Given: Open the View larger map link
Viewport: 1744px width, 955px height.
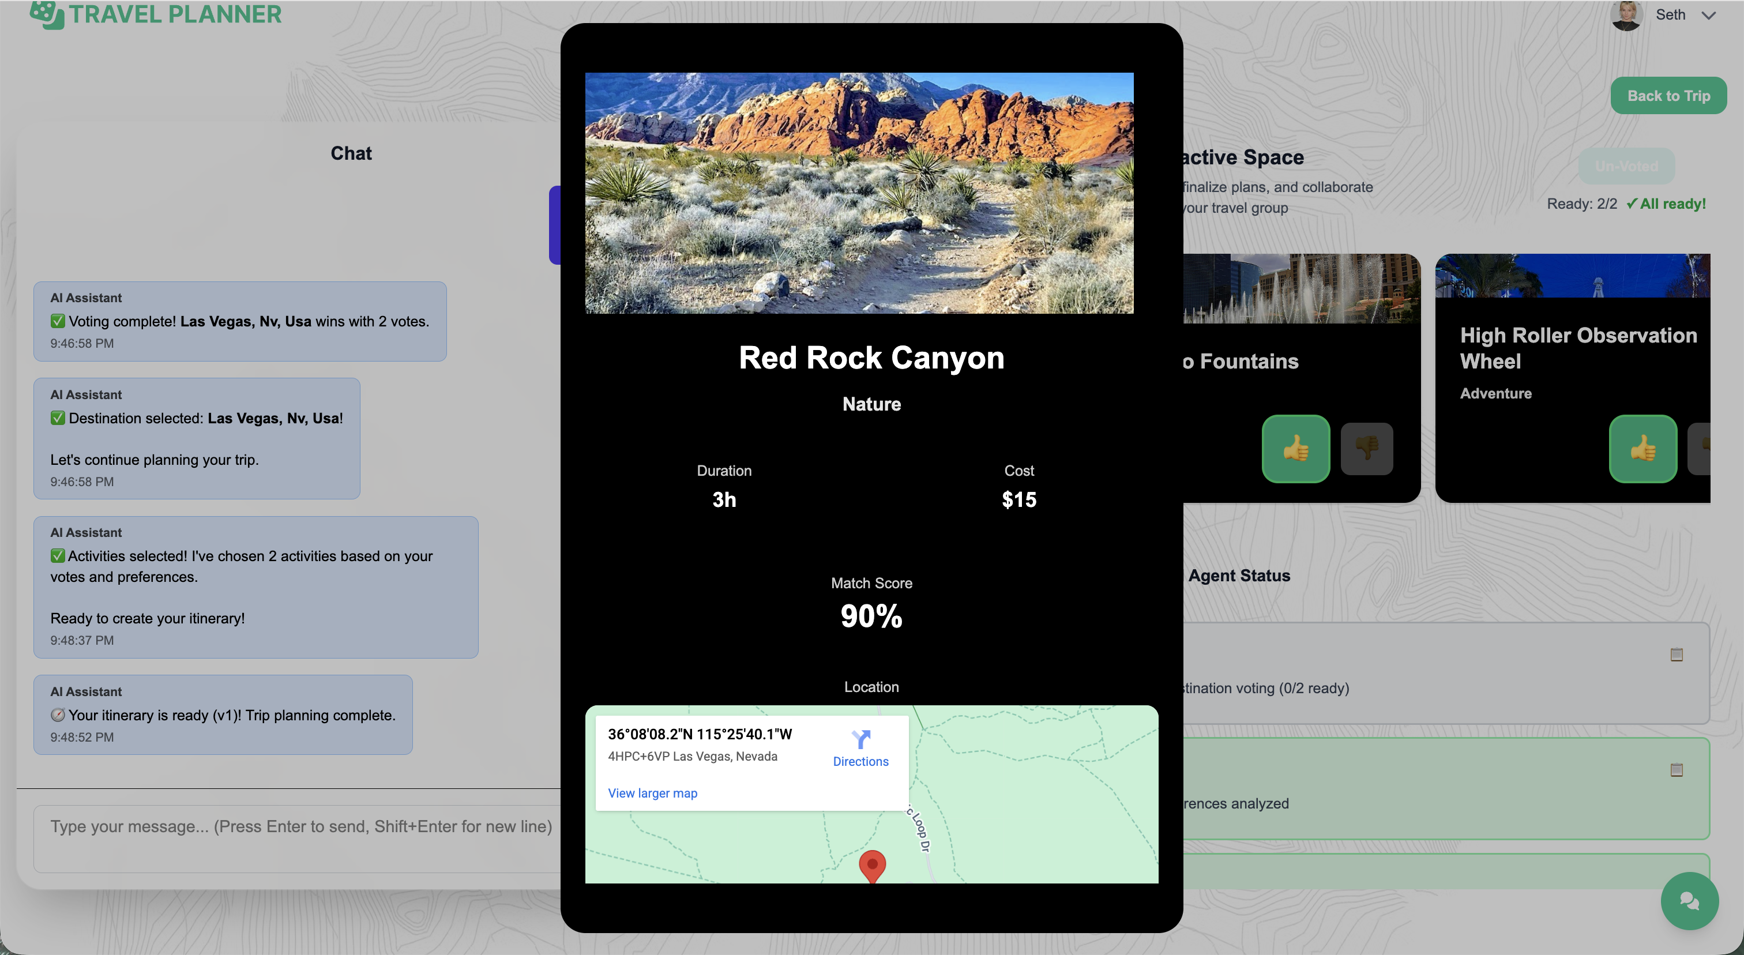Looking at the screenshot, I should click(x=652, y=794).
